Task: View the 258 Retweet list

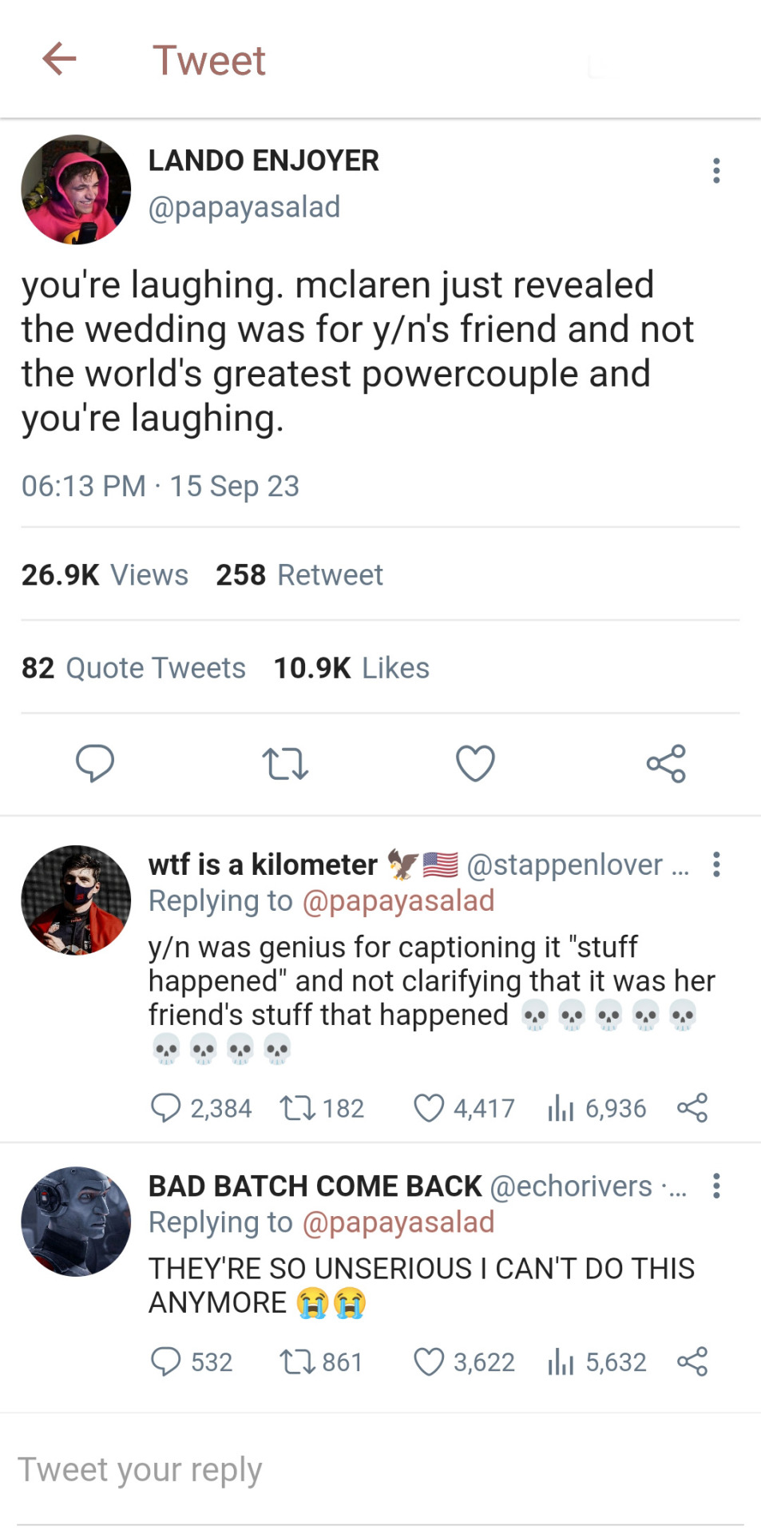Action: tap(299, 574)
